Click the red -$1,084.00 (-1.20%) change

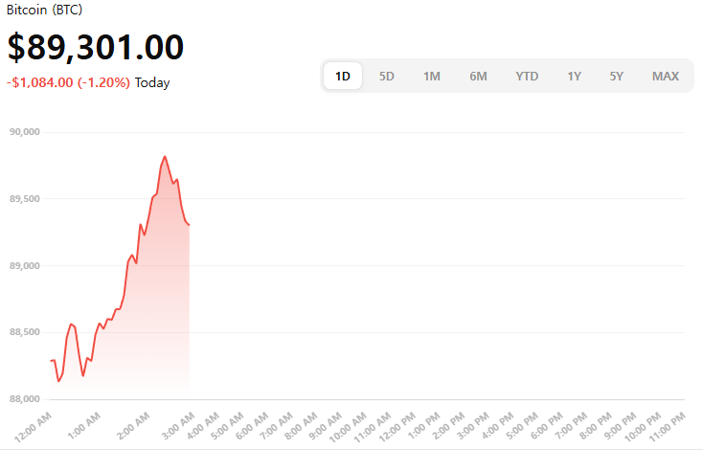tap(68, 82)
